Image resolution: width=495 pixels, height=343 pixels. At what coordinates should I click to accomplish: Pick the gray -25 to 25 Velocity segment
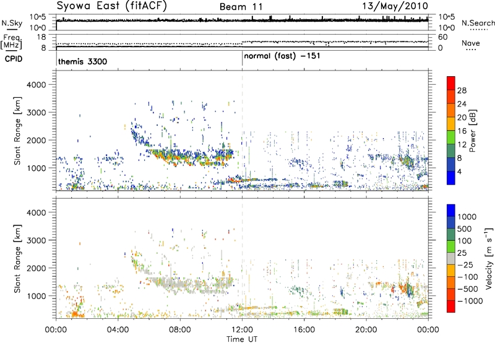(451, 258)
